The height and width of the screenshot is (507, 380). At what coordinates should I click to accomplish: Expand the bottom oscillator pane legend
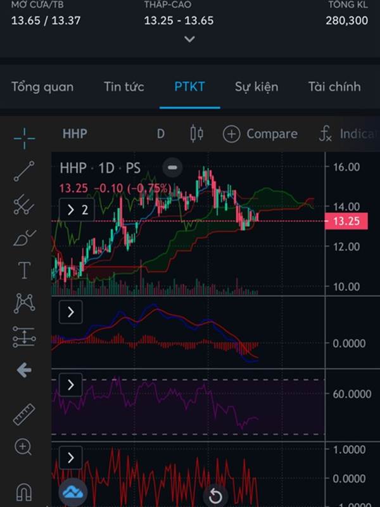click(71, 458)
